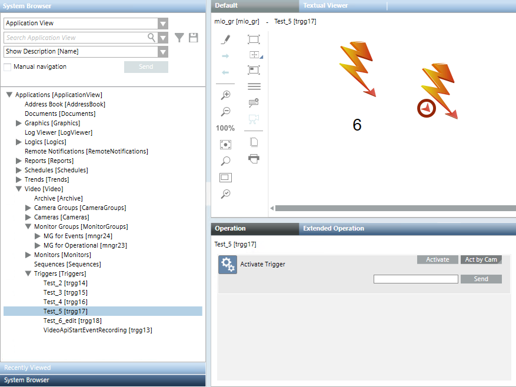The image size is (516, 387).
Task: Expand the Cameras [Cameras] tree node
Action: click(x=29, y=216)
